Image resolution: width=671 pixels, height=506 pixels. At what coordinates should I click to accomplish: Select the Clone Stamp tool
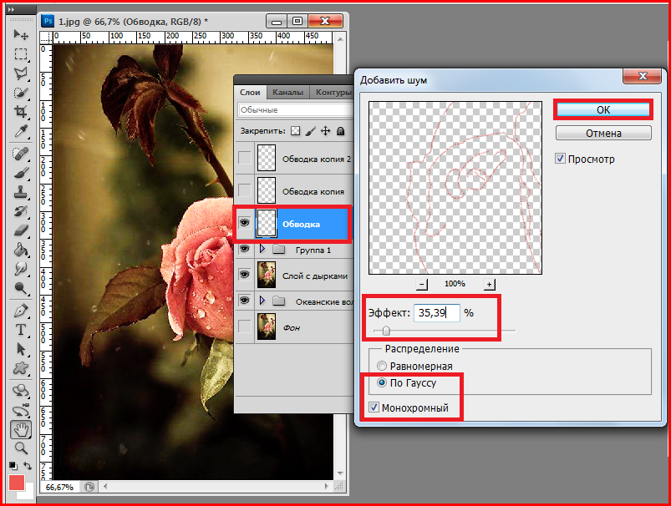(x=21, y=192)
